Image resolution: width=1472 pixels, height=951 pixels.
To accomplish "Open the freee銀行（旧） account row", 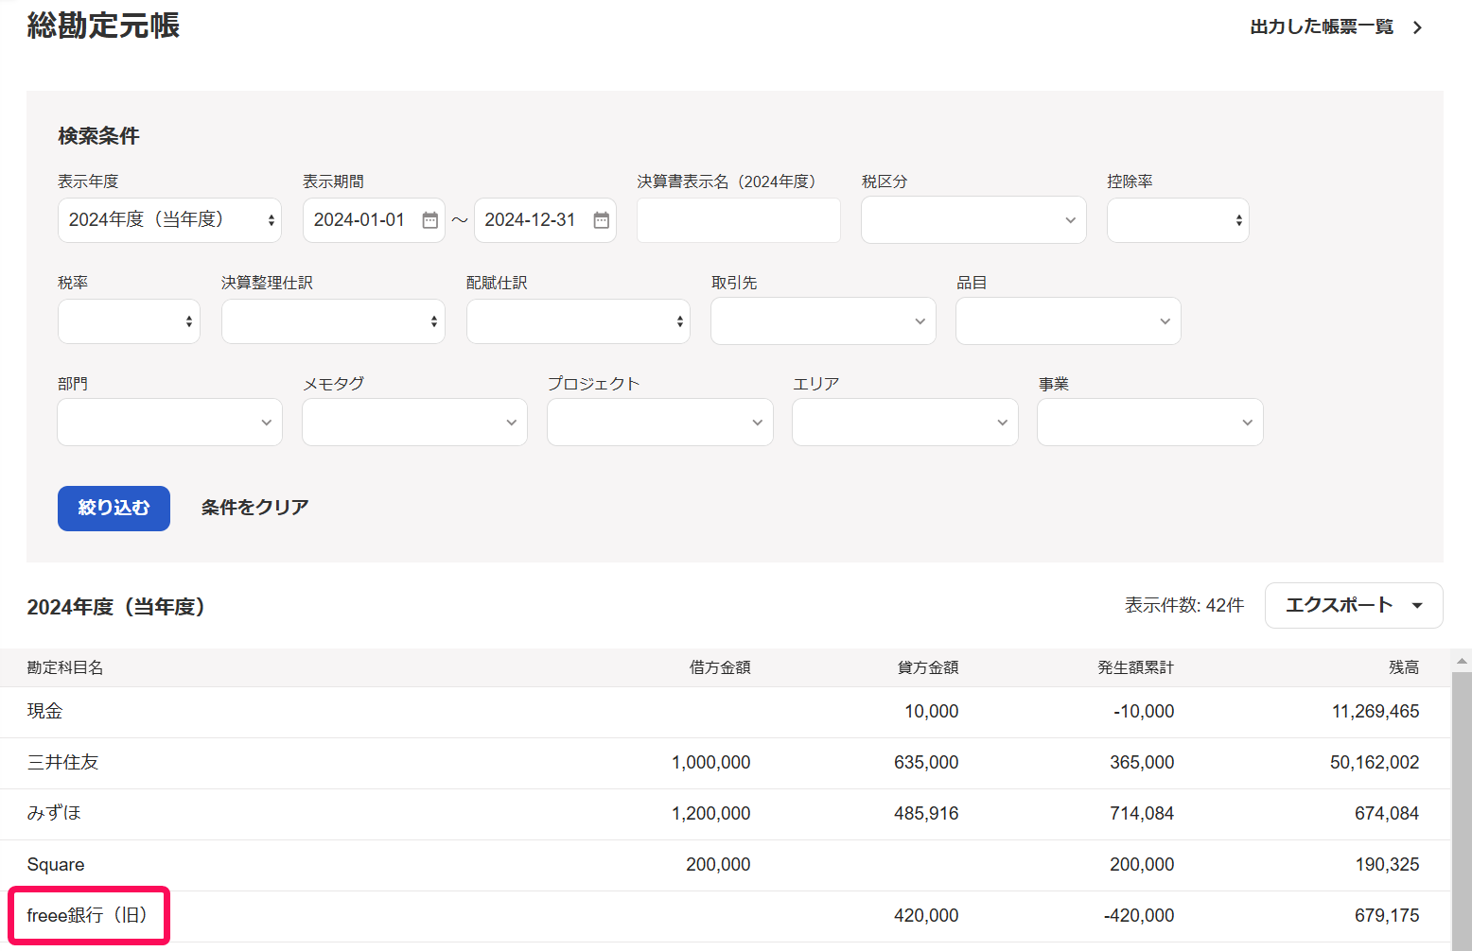I will pyautogui.click(x=725, y=916).
